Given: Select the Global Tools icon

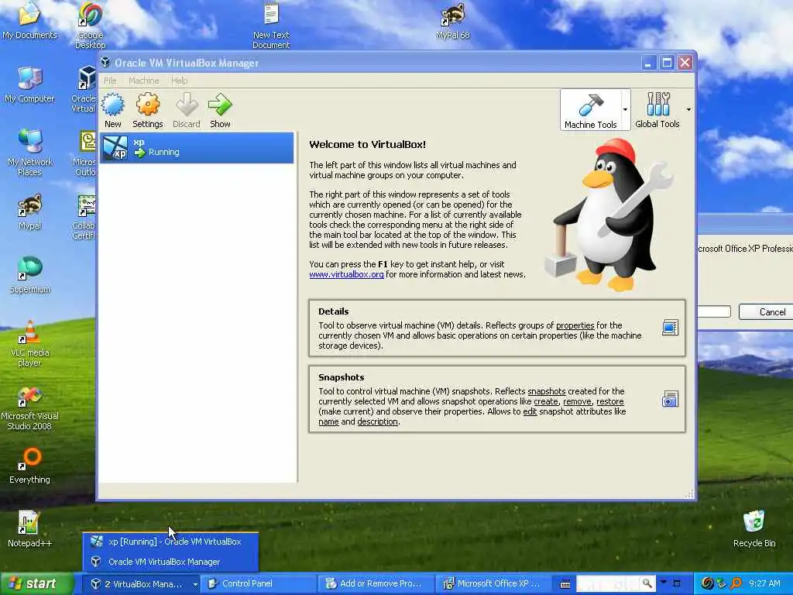Looking at the screenshot, I should pyautogui.click(x=657, y=110).
